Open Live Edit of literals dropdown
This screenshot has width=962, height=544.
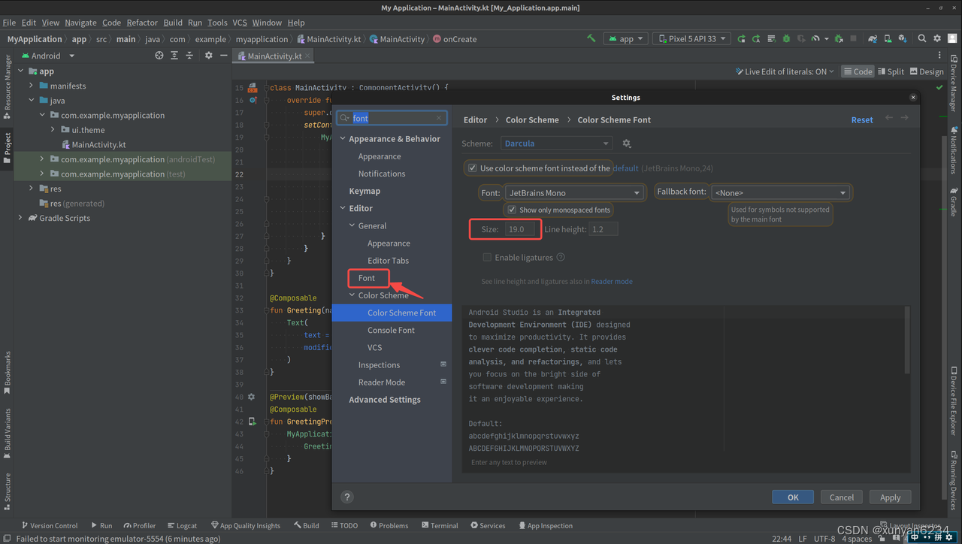point(785,71)
